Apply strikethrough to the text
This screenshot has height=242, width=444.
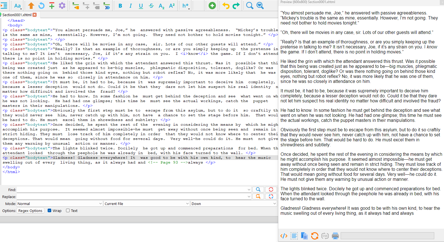[x=151, y=6]
